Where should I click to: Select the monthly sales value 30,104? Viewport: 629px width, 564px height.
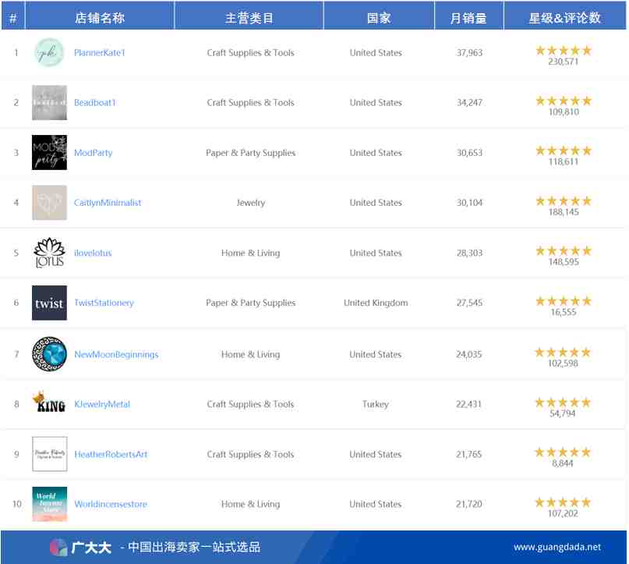pyautogui.click(x=469, y=203)
